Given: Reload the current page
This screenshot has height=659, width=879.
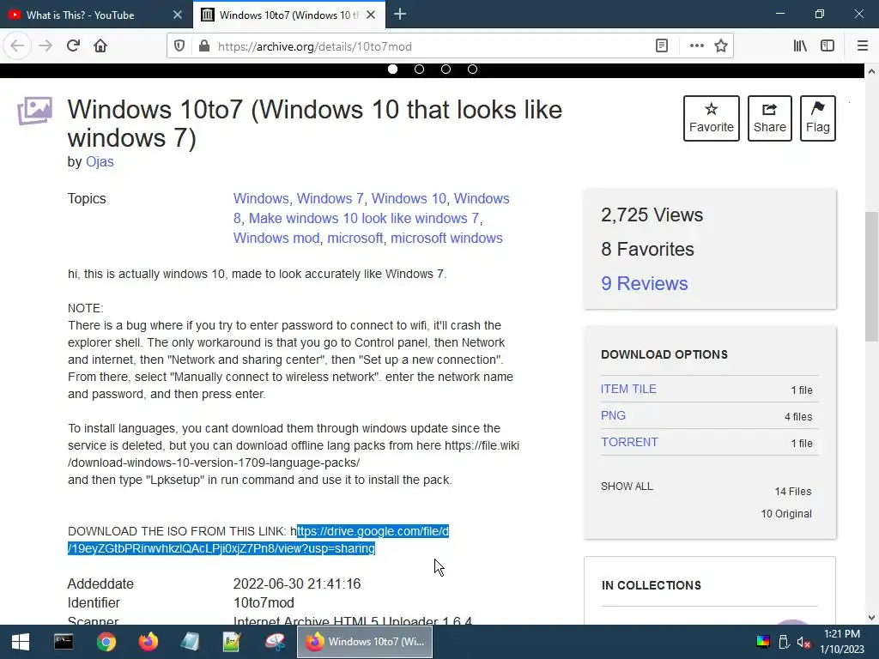Looking at the screenshot, I should (x=74, y=46).
